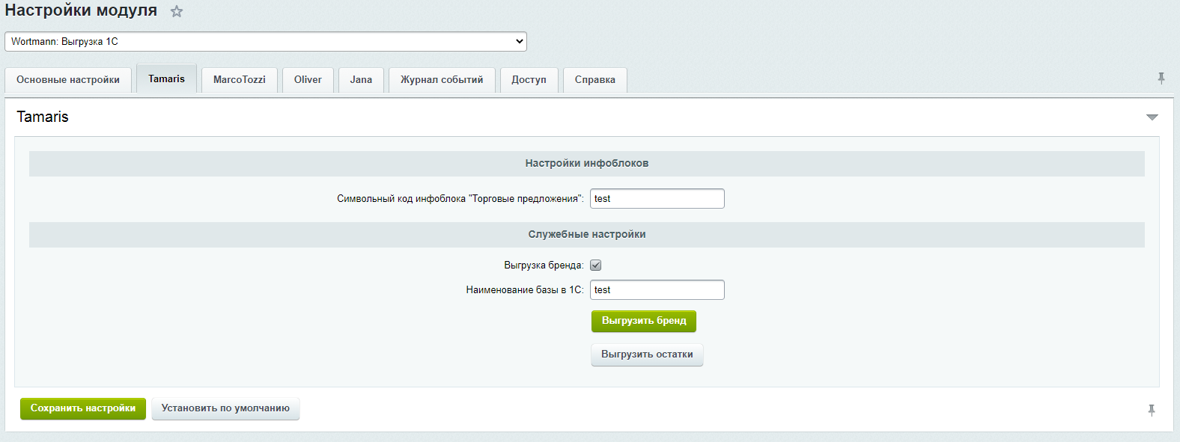Open the Wortmann: Выгрузка 1С module dropdown
Image resolution: width=1180 pixels, height=442 pixels.
point(265,42)
